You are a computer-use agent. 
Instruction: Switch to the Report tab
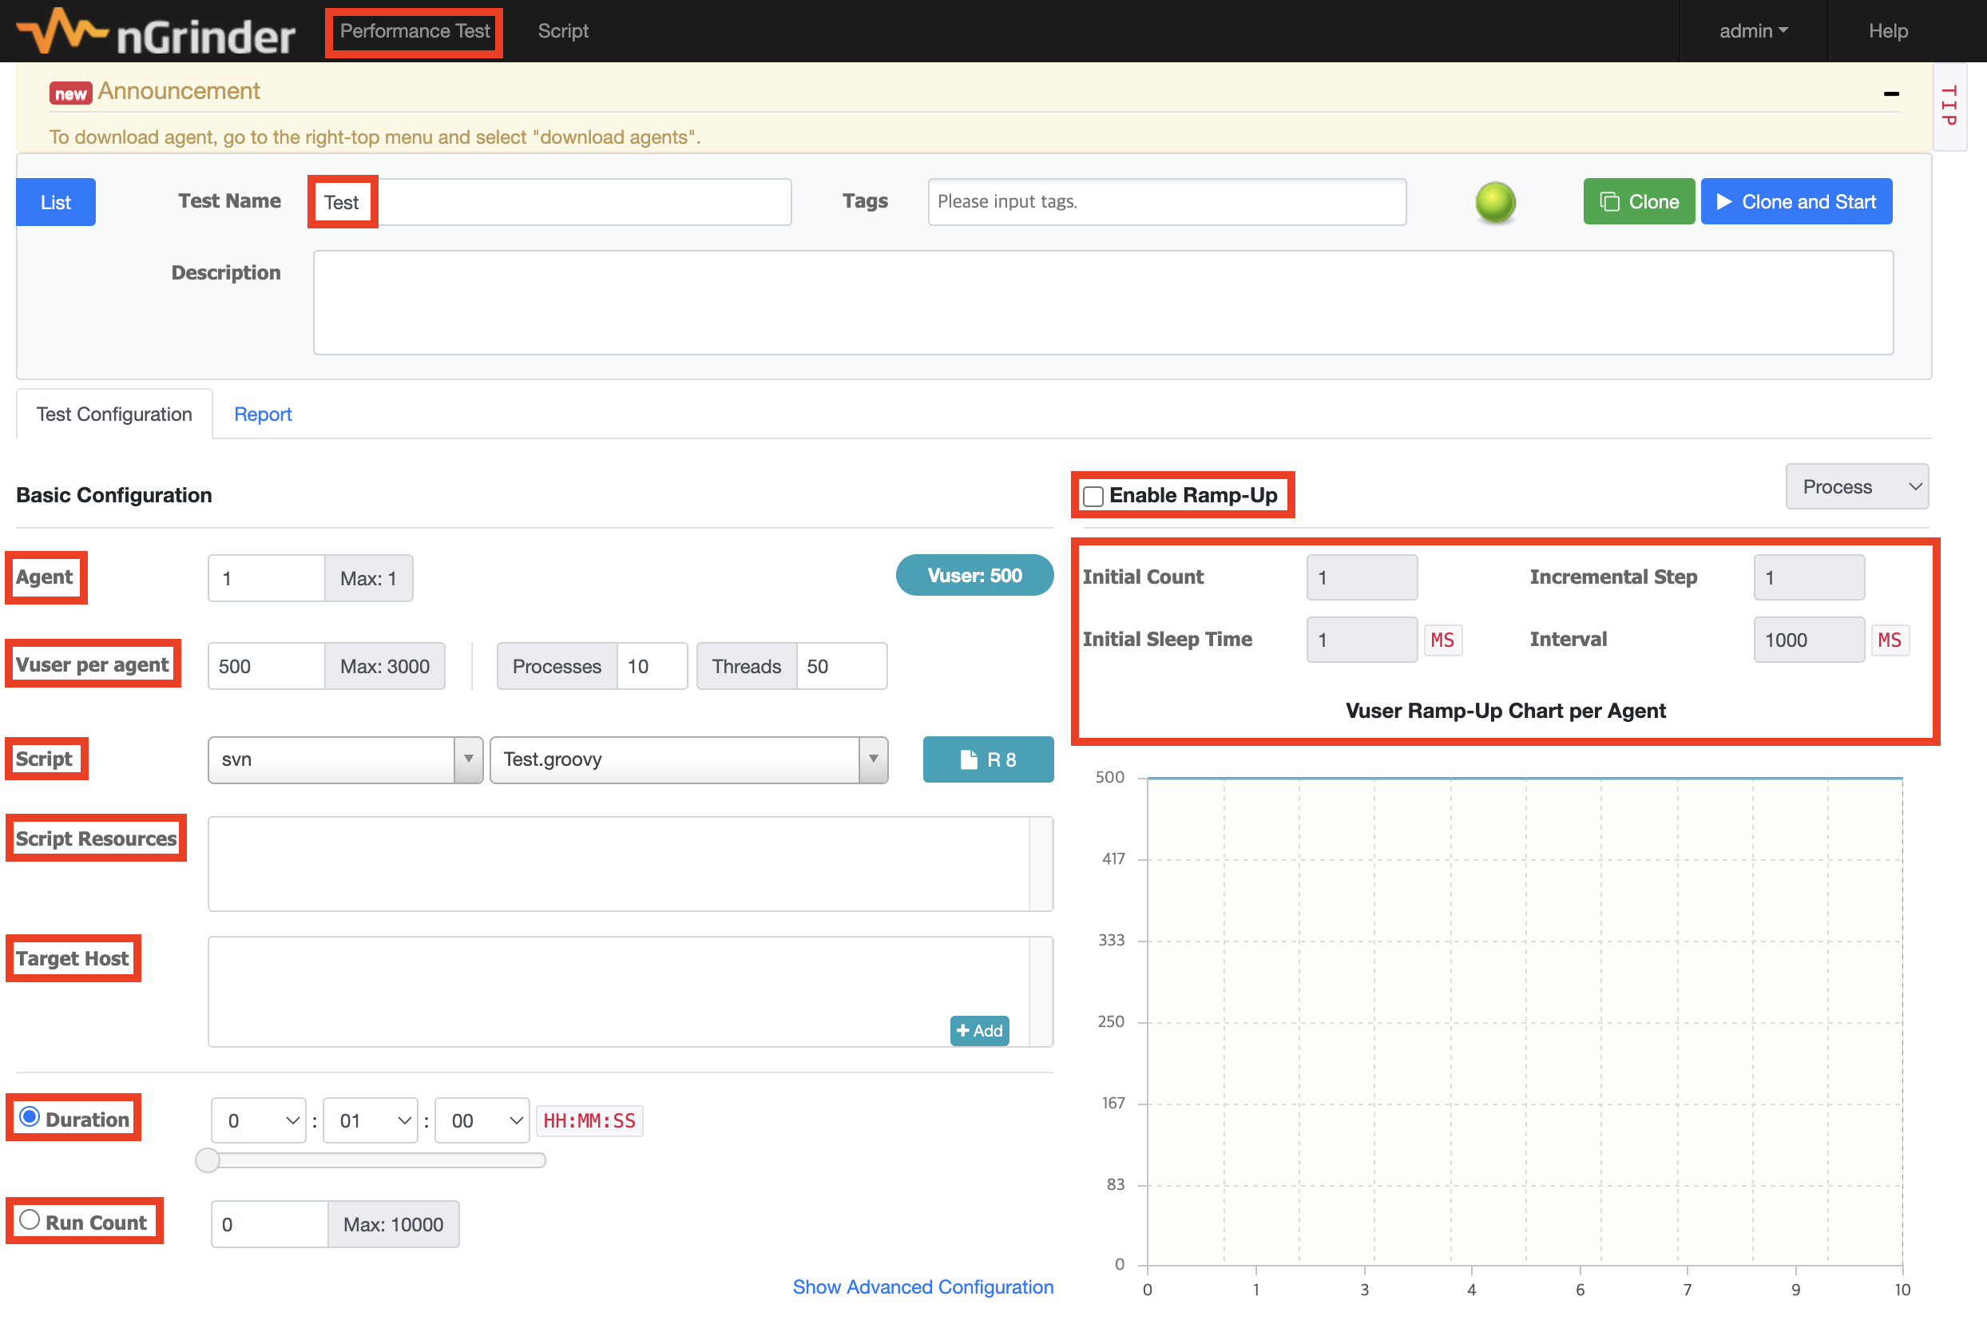pyautogui.click(x=263, y=414)
